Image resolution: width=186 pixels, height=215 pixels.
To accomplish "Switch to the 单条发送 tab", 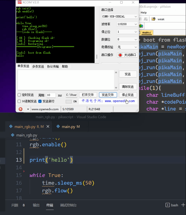I will pos(23,66).
